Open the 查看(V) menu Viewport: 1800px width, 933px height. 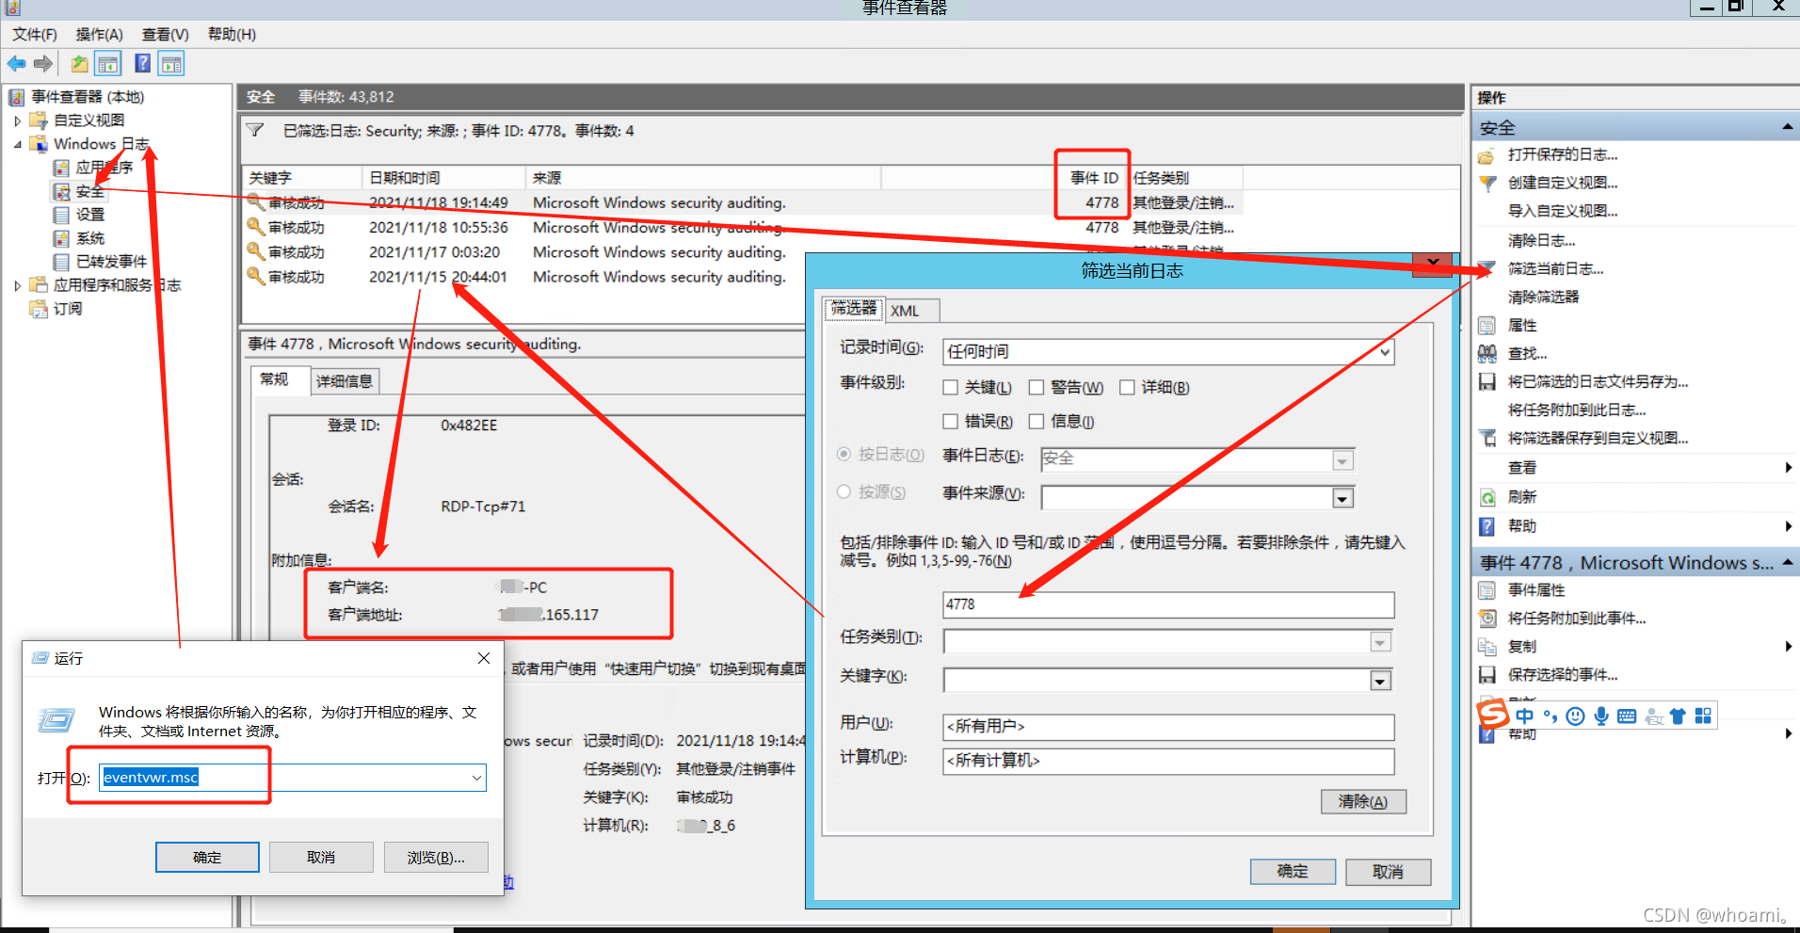click(166, 35)
